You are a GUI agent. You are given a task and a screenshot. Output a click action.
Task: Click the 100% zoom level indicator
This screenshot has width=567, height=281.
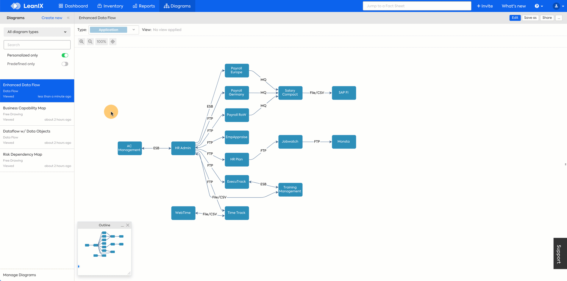101,42
